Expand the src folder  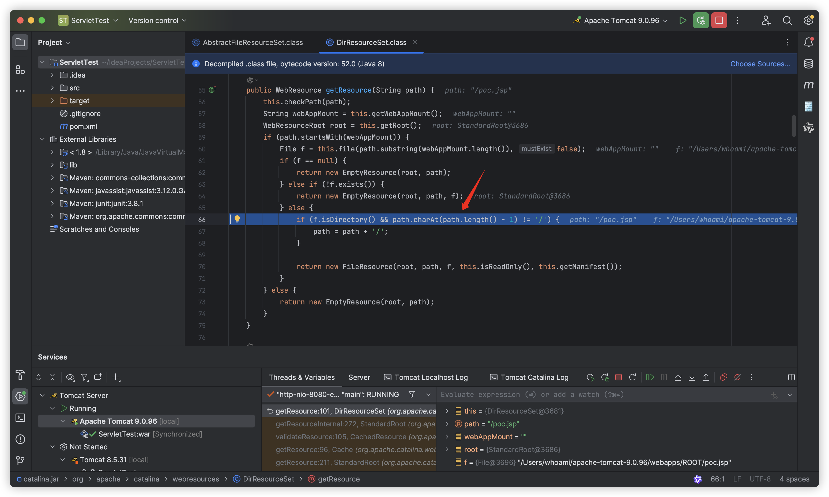52,88
